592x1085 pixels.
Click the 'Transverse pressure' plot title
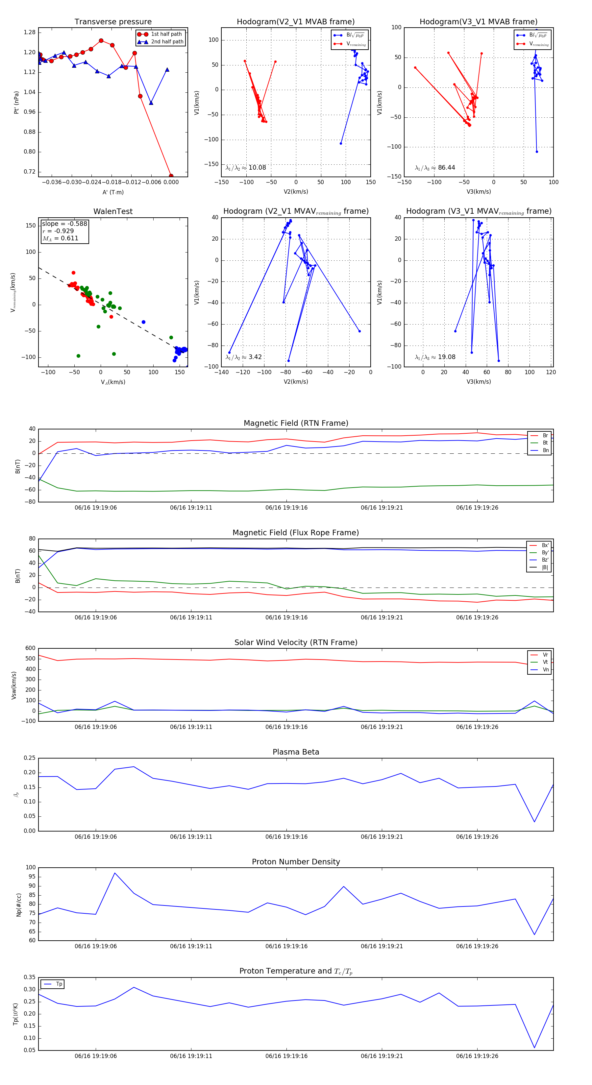[x=113, y=22]
